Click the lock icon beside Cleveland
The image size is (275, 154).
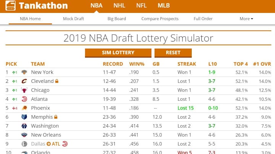tap(57, 81)
